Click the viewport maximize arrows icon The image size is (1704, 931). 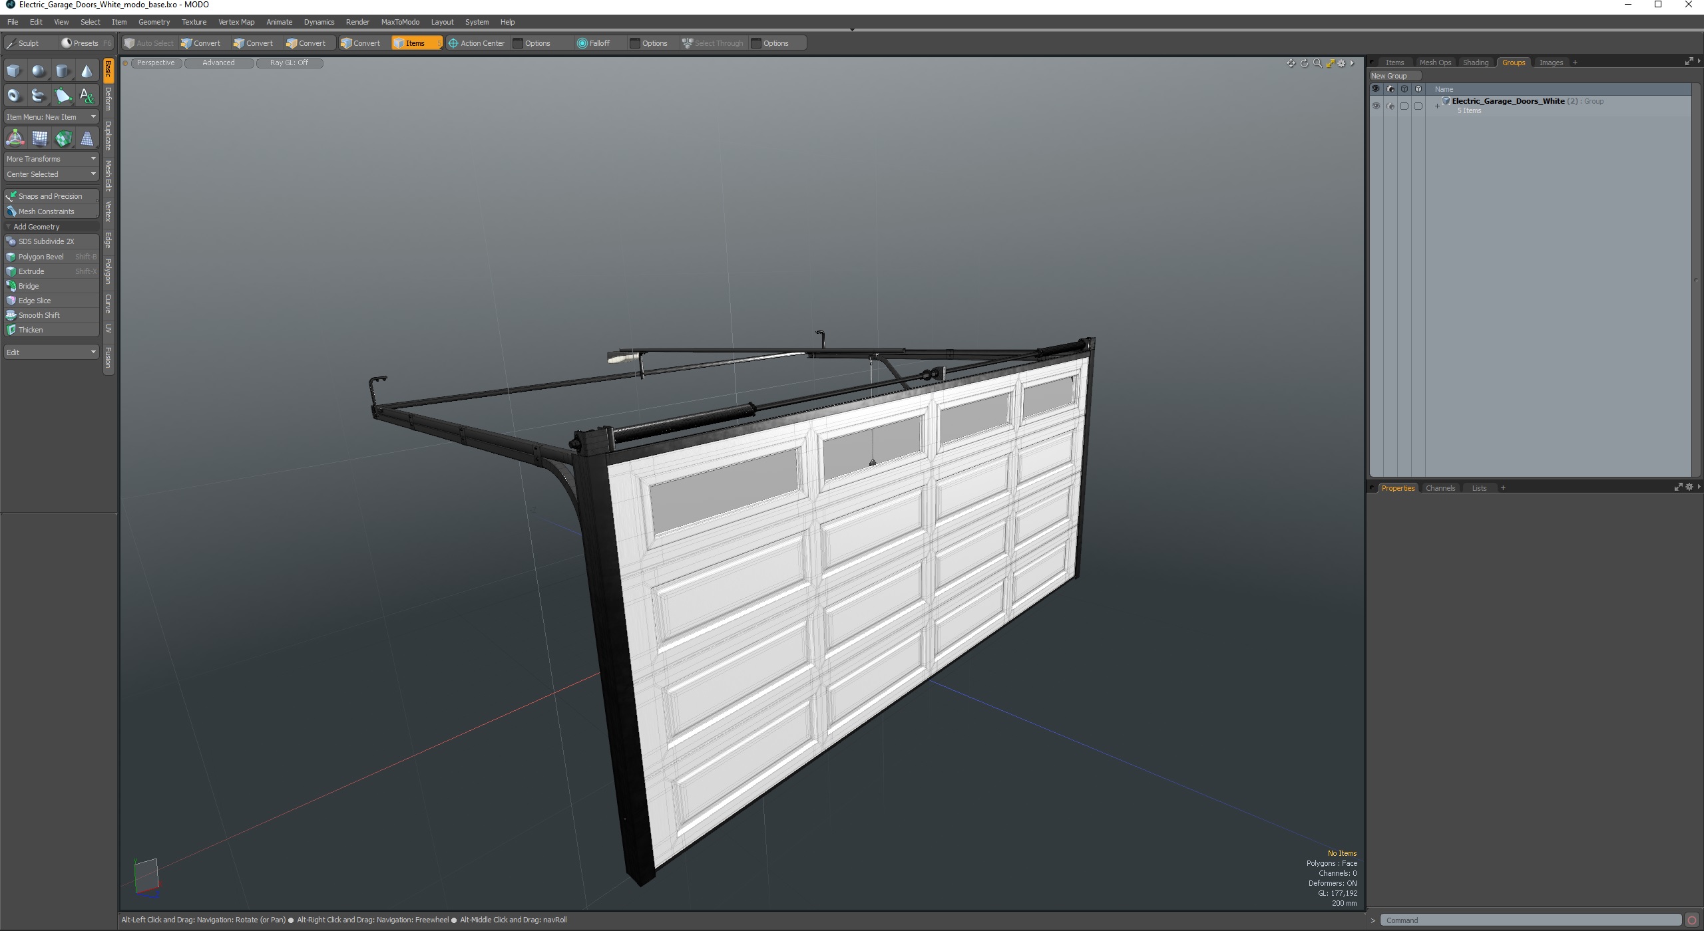[1330, 63]
